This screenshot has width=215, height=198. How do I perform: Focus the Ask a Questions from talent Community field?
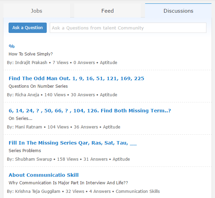(128, 28)
